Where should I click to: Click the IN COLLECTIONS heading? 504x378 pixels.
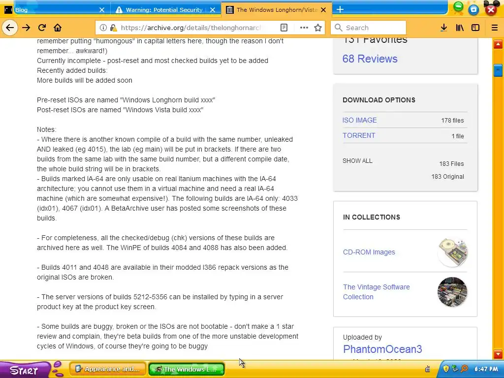371,217
